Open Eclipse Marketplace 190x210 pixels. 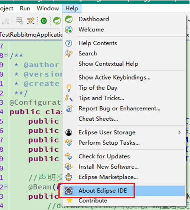[x=108, y=177]
